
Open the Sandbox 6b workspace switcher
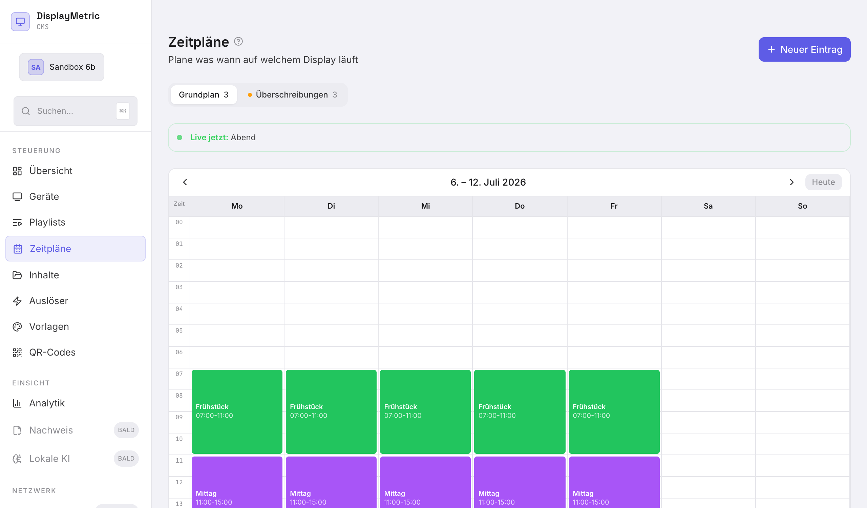click(62, 67)
